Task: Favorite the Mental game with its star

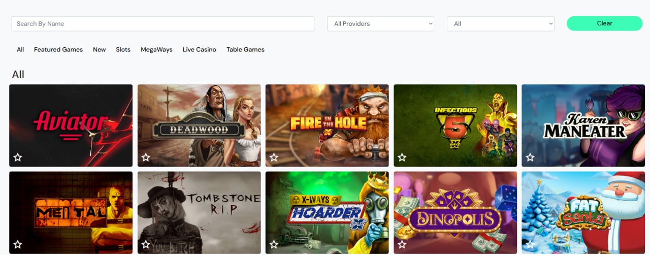Action: pyautogui.click(x=18, y=244)
